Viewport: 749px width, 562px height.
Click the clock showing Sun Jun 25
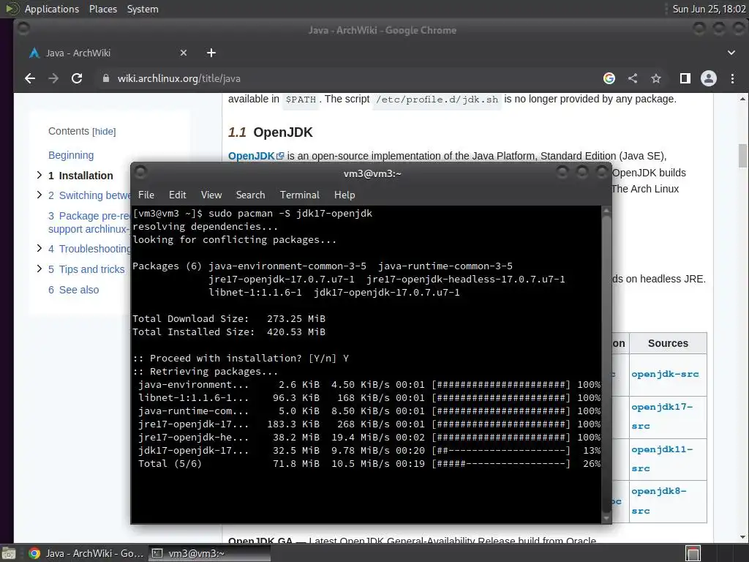(709, 9)
